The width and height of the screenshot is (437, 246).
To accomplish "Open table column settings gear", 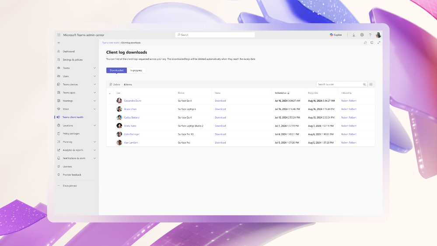I will point(371,84).
